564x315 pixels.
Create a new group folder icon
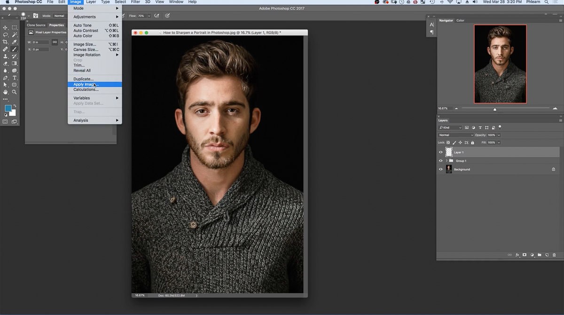pyautogui.click(x=540, y=255)
